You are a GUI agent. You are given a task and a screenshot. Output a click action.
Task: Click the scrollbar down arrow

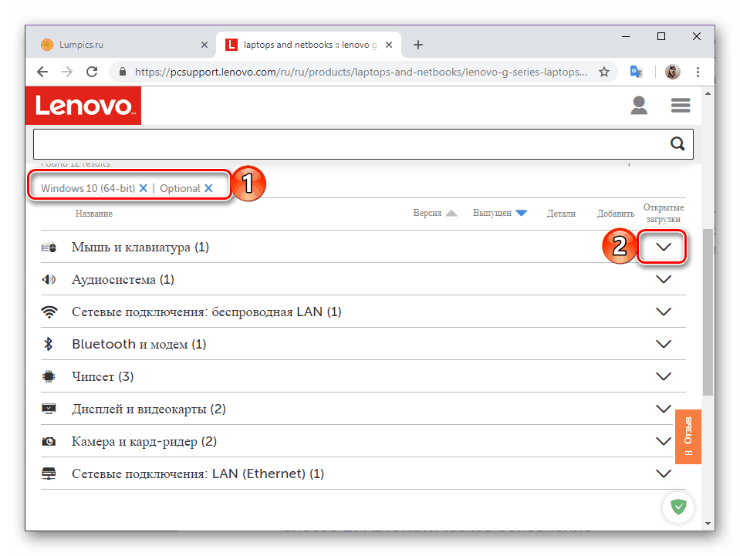(x=708, y=524)
